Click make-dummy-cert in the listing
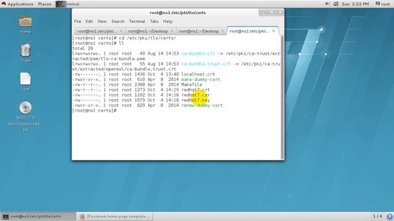The height and width of the screenshot is (221, 394). coord(201,79)
